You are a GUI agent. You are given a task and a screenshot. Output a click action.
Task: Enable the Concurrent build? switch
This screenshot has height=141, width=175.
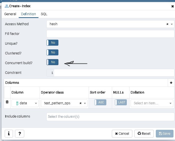(x=52, y=62)
